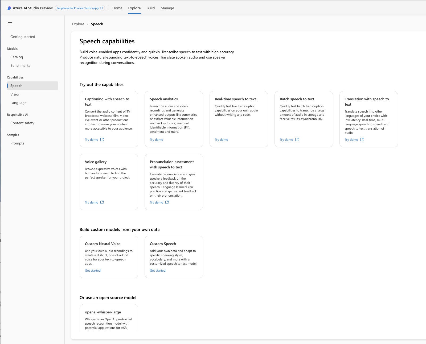The width and height of the screenshot is (426, 344).
Task: Click external link icon in Pronunciation assessment card
Action: pos(167,202)
